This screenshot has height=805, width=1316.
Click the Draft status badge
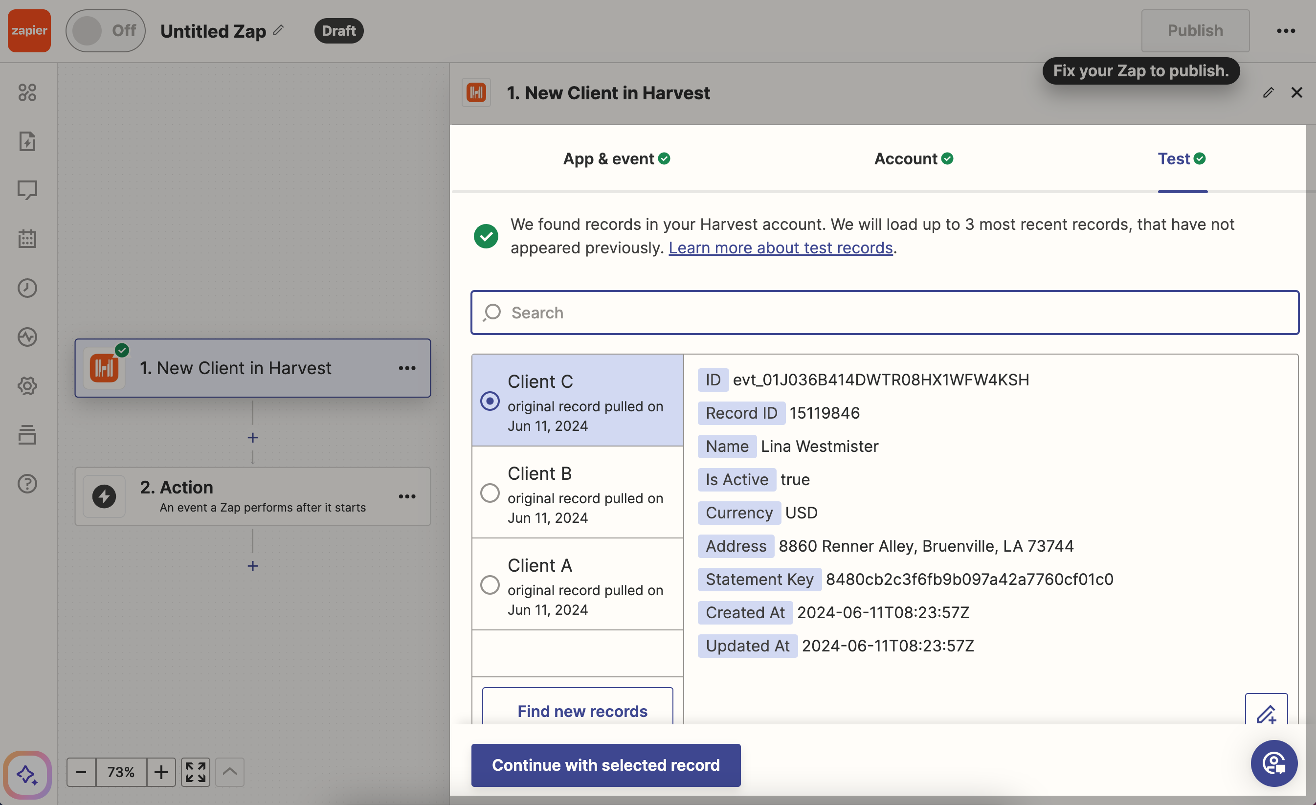pyautogui.click(x=338, y=30)
